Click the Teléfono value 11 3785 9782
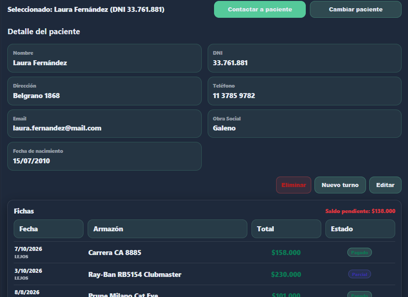Image resolution: width=408 pixels, height=297 pixels. 234,96
